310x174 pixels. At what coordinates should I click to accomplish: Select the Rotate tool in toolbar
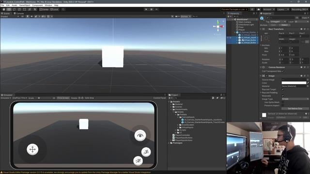pos(14,9)
